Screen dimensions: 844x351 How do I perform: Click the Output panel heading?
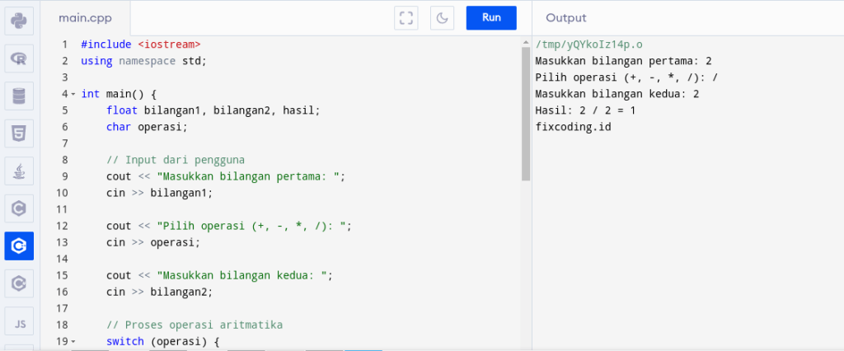tap(565, 18)
